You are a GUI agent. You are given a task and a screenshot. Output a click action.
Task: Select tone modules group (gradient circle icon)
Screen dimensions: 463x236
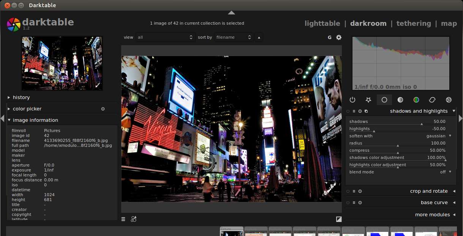(x=400, y=100)
